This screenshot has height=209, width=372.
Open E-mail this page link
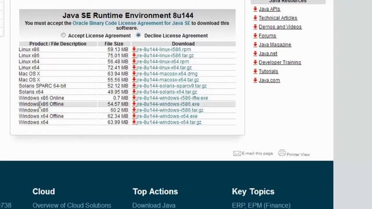257,153
